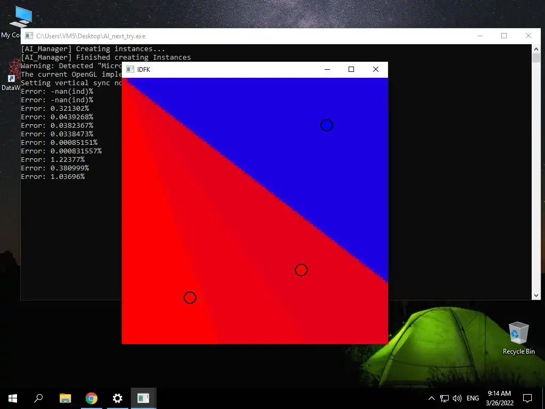Minimize the IDFK window

327,69
